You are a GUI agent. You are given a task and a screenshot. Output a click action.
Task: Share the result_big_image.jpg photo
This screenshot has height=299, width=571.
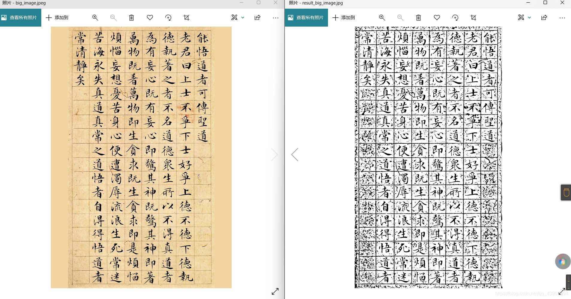[544, 18]
